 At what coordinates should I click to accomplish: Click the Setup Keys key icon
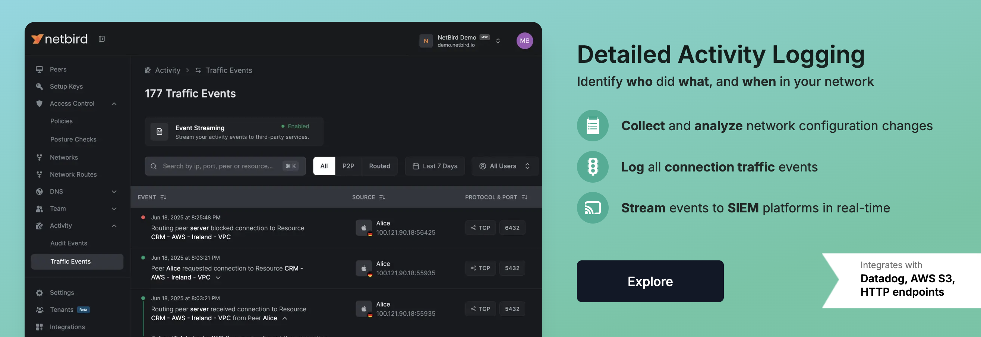pos(39,87)
